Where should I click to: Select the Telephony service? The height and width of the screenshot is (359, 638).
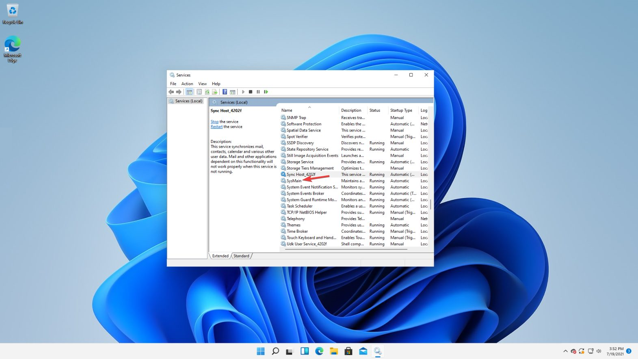[354, 218]
